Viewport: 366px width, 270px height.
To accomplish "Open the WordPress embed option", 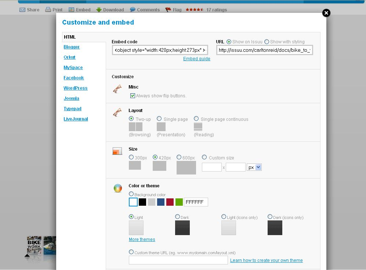I will coord(75,88).
